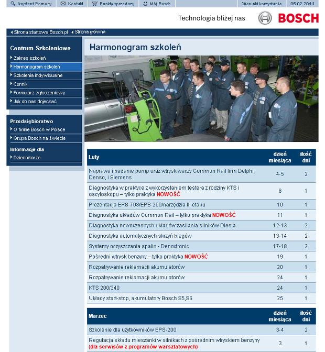Image resolution: width=325 pixels, height=352 pixels.
Task: Click the Przedsiębiorstwo sidebar heading
Action: point(31,121)
